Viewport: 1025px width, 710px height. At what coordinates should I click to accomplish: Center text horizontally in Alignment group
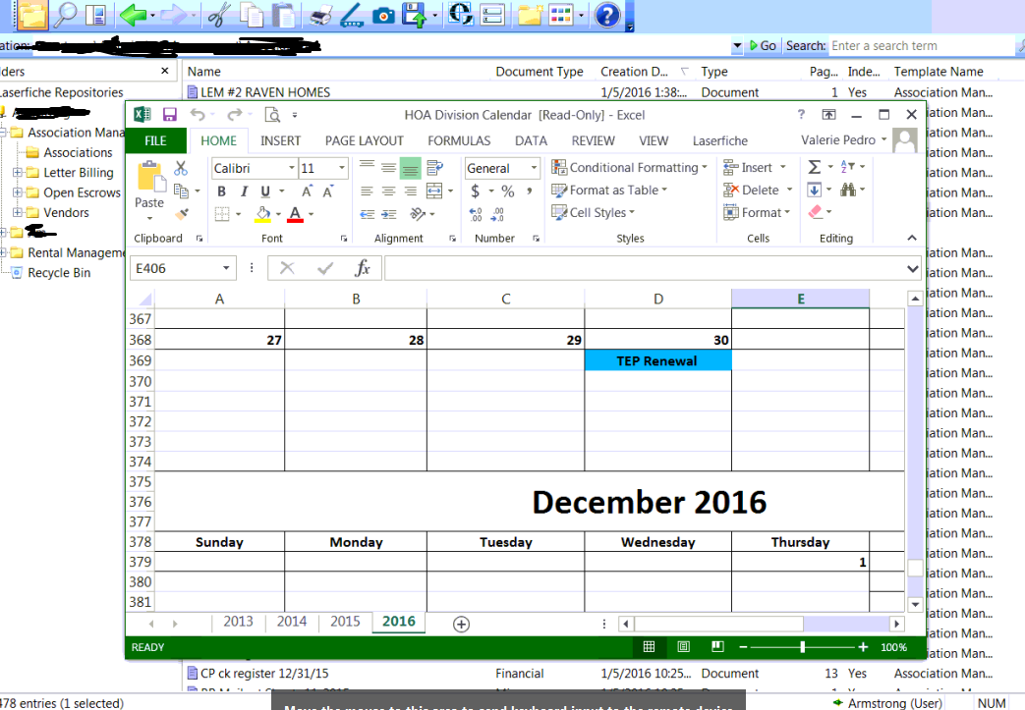pos(388,191)
